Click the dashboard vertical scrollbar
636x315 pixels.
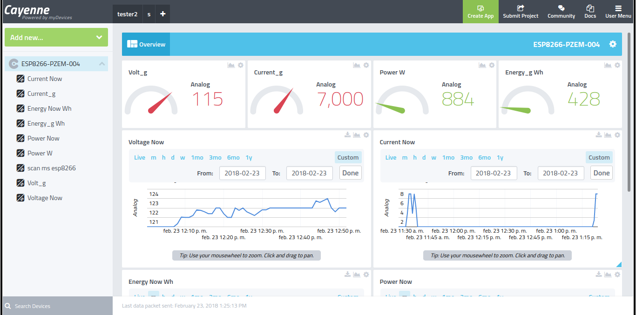(629, 112)
